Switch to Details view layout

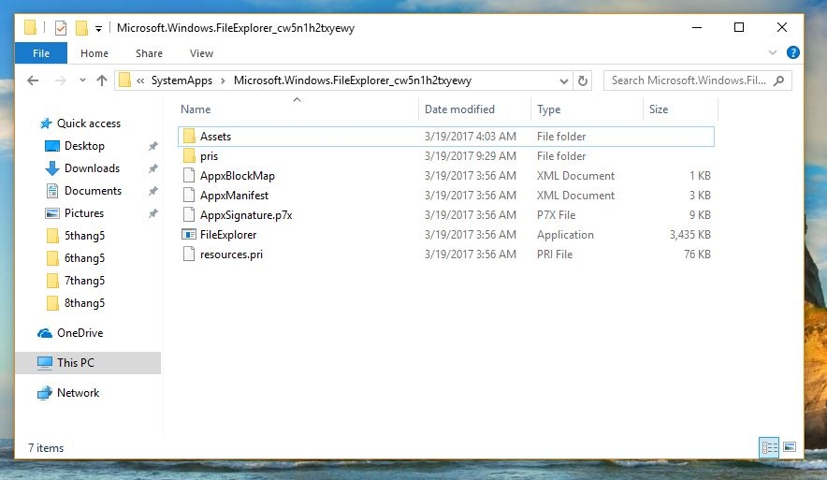point(769,448)
